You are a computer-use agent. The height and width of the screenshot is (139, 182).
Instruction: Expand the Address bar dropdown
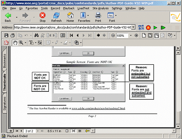pos(133,27)
